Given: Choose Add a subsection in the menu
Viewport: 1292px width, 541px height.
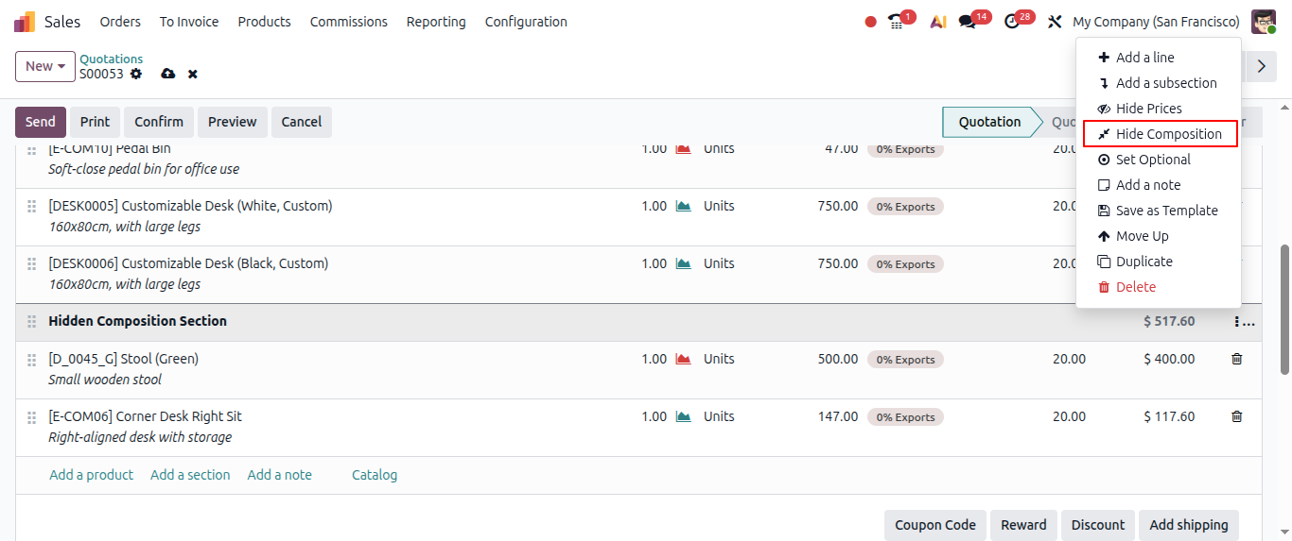Looking at the screenshot, I should click(x=1158, y=83).
